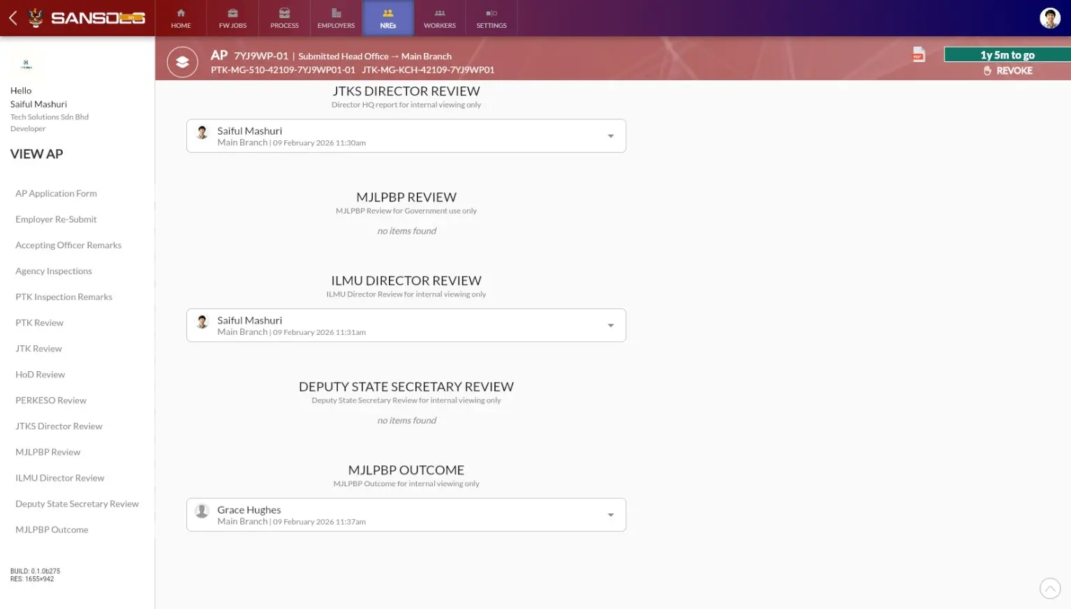Image resolution: width=1071 pixels, height=609 pixels.
Task: Expand Saiful Mashuri's JTKS Director Review entry
Action: click(406, 136)
